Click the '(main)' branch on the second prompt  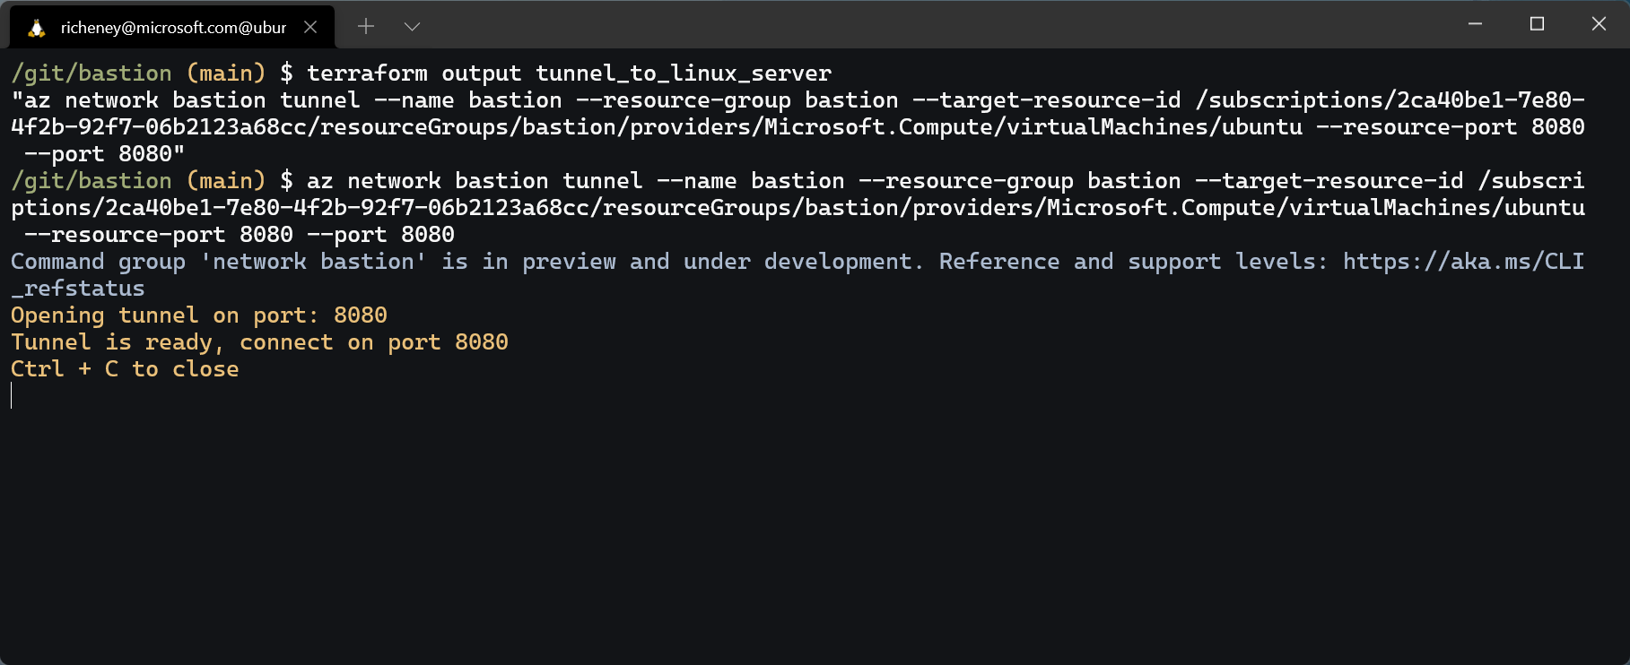coord(226,181)
